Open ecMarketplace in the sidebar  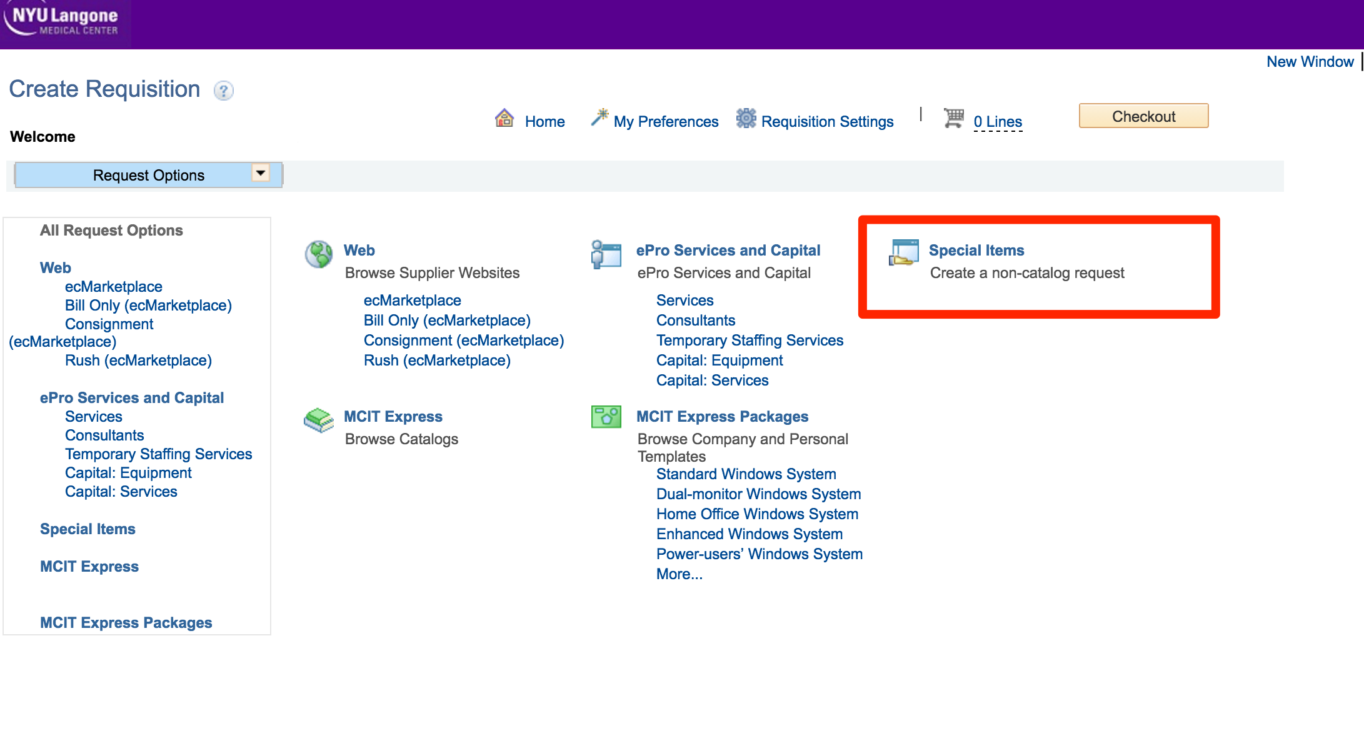point(114,287)
